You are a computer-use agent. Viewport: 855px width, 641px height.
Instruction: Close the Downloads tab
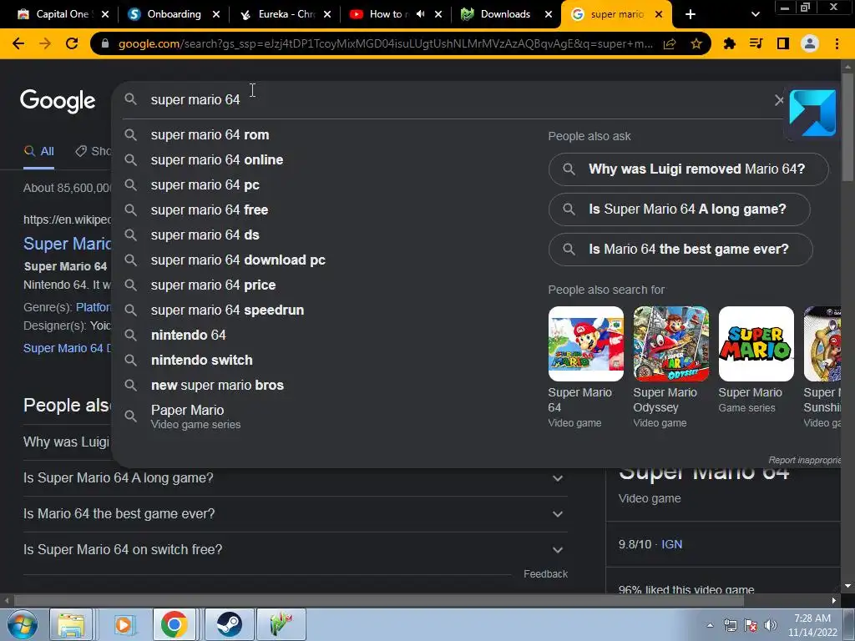click(549, 14)
